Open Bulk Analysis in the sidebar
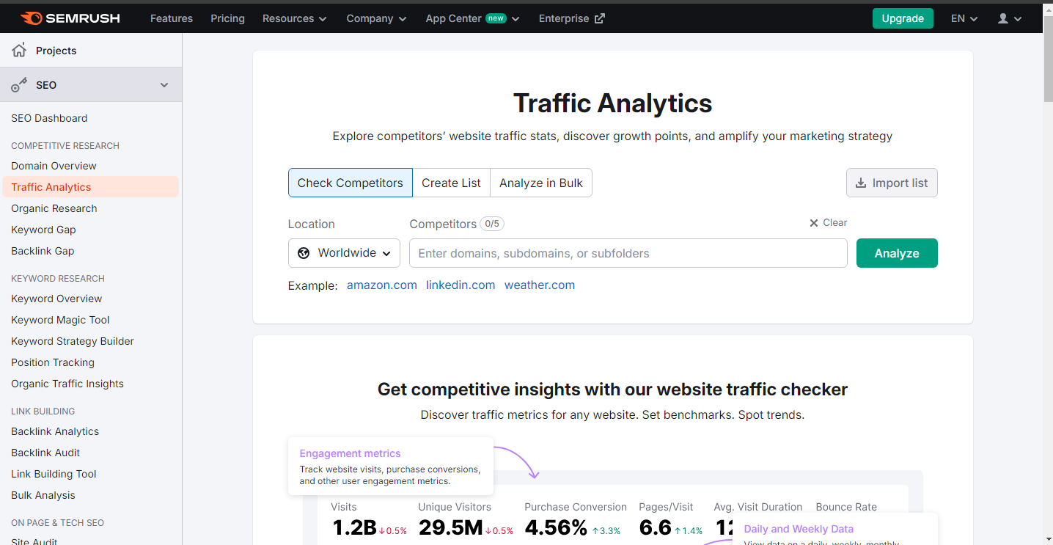1053x545 pixels. click(x=43, y=495)
